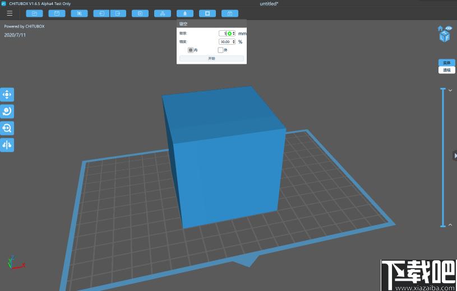The width and height of the screenshot is (457, 291).
Task: Switch to perspective view white tab
Action: click(x=447, y=70)
